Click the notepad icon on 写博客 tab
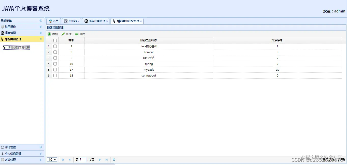The height and width of the screenshot is (165, 347). pos(66,21)
